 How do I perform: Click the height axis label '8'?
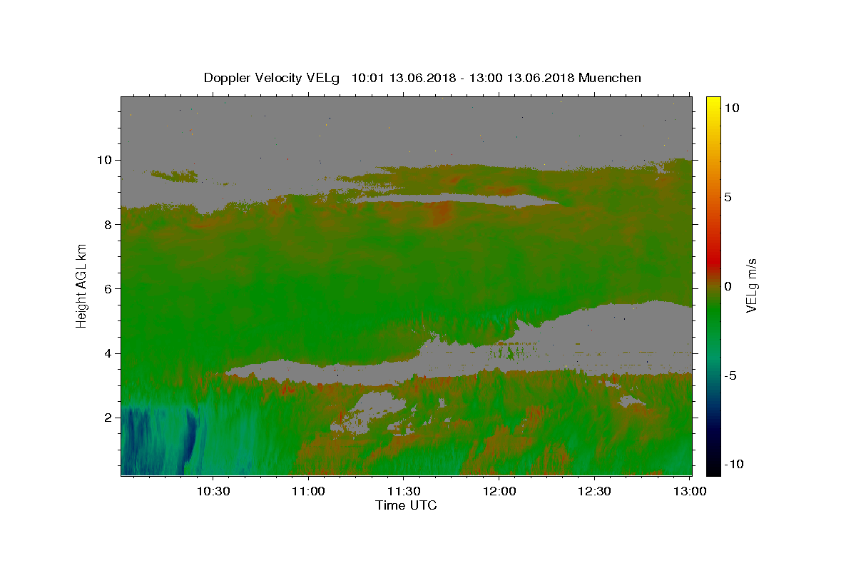point(108,224)
